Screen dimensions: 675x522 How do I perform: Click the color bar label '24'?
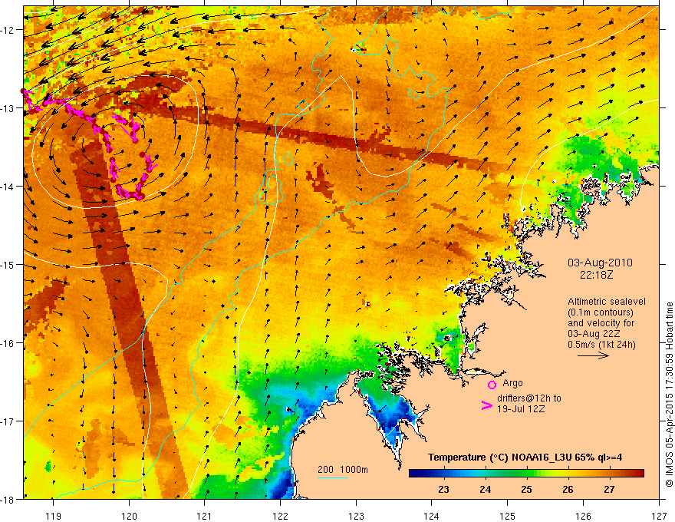[x=485, y=490]
